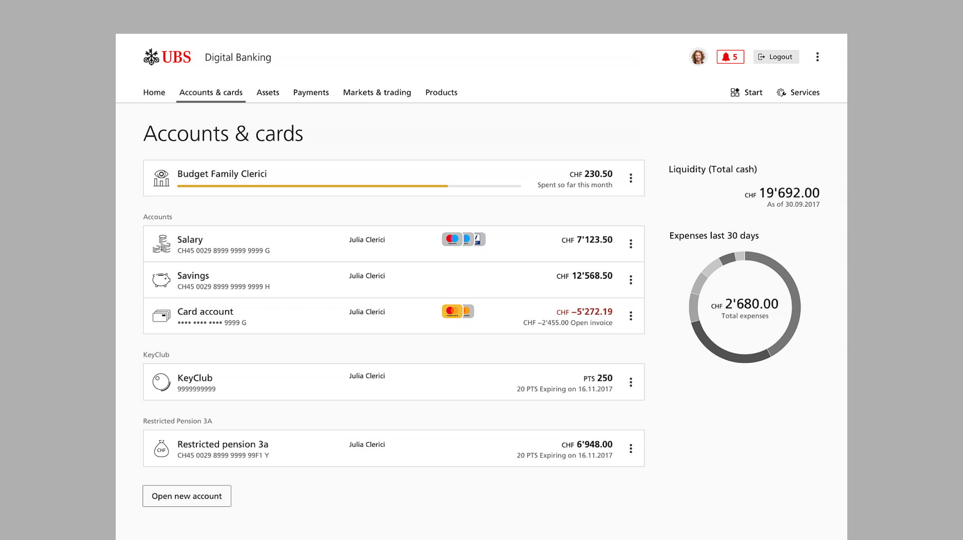The width and height of the screenshot is (963, 540).
Task: Click the Restricted pension 3a money bag icon
Action: (161, 449)
